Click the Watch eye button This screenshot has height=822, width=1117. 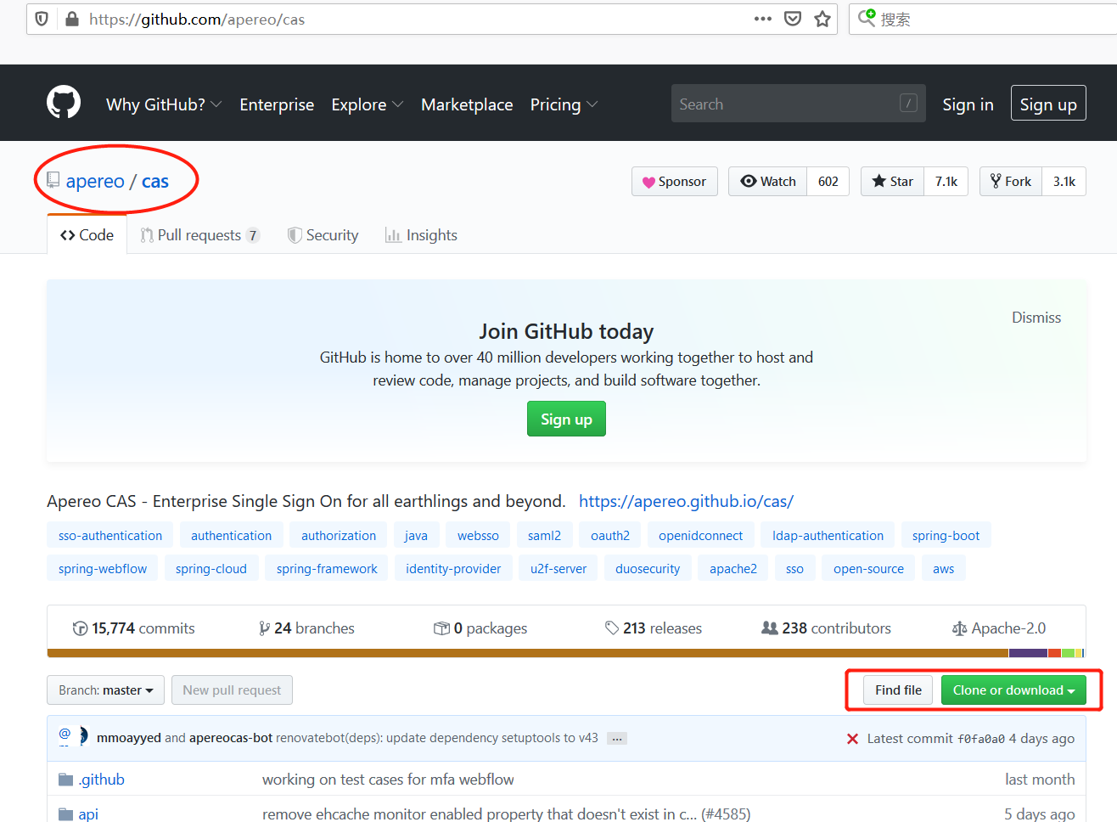[767, 182]
